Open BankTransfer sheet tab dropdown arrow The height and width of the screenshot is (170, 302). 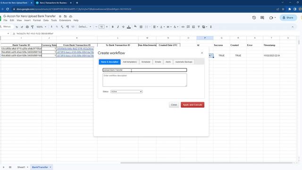click(x=50, y=167)
